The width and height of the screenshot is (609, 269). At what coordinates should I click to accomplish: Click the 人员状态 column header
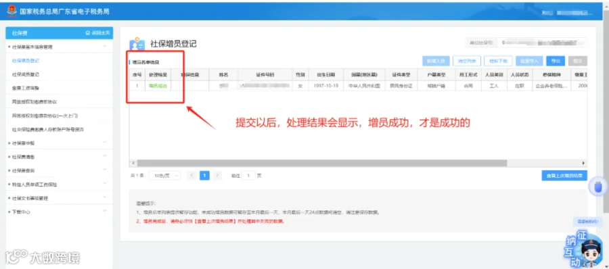520,74
